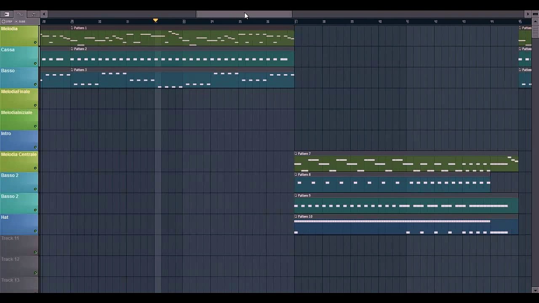Click bar 37 on the timeline ruler
The image size is (539, 303).
click(x=296, y=21)
